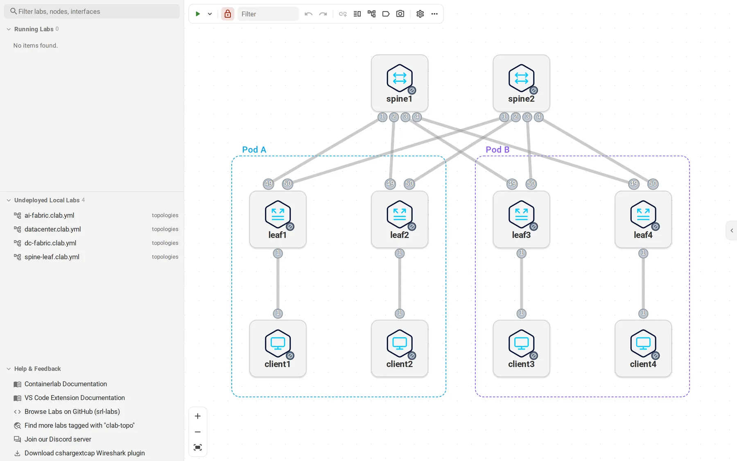The image size is (737, 461).
Task: Click interface 49 on leaf3
Action: pyautogui.click(x=512, y=184)
